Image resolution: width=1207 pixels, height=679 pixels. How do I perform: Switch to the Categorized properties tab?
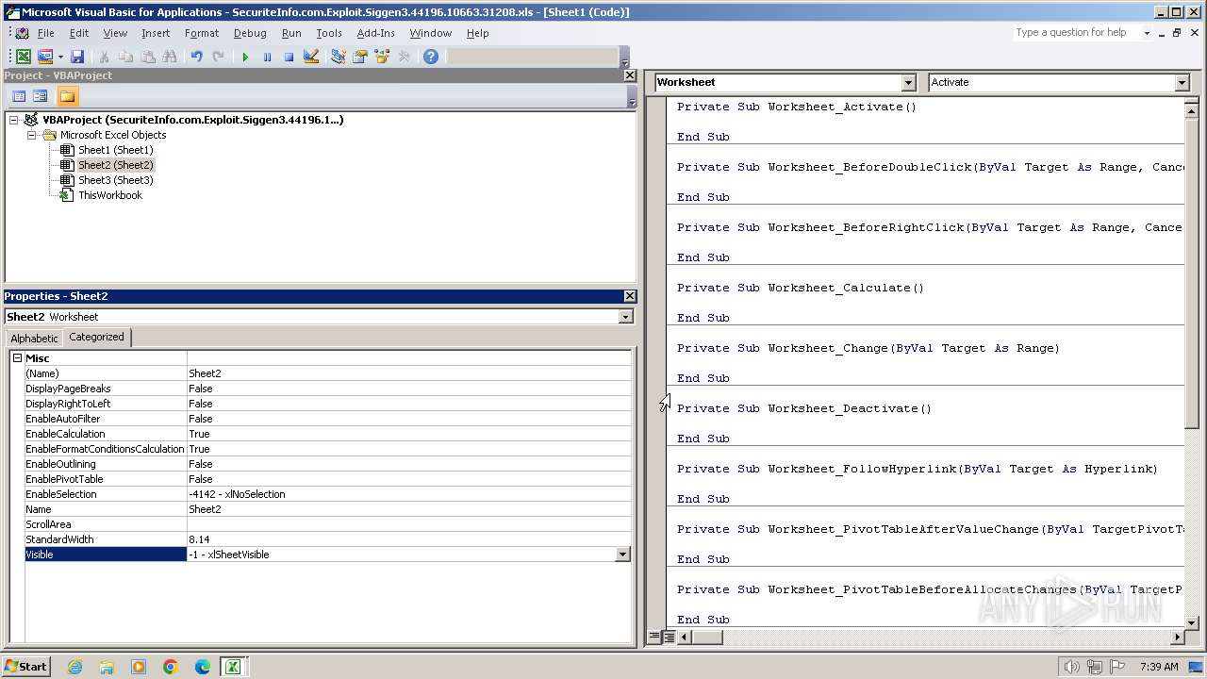(96, 337)
